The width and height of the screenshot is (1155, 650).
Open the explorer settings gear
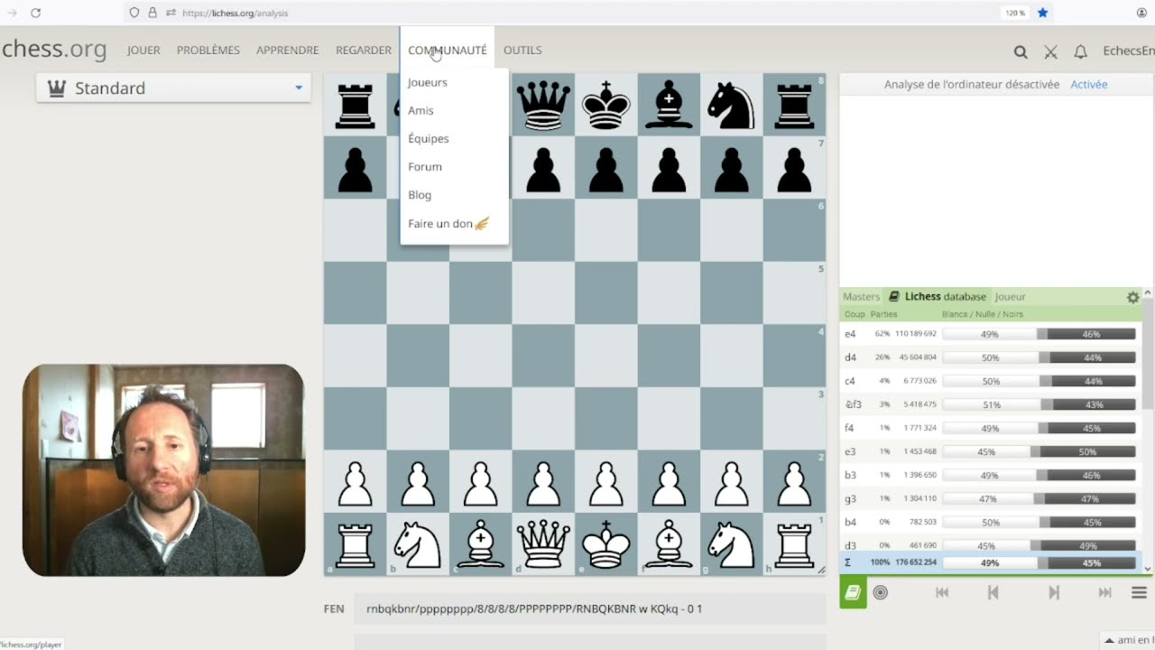(x=1133, y=297)
